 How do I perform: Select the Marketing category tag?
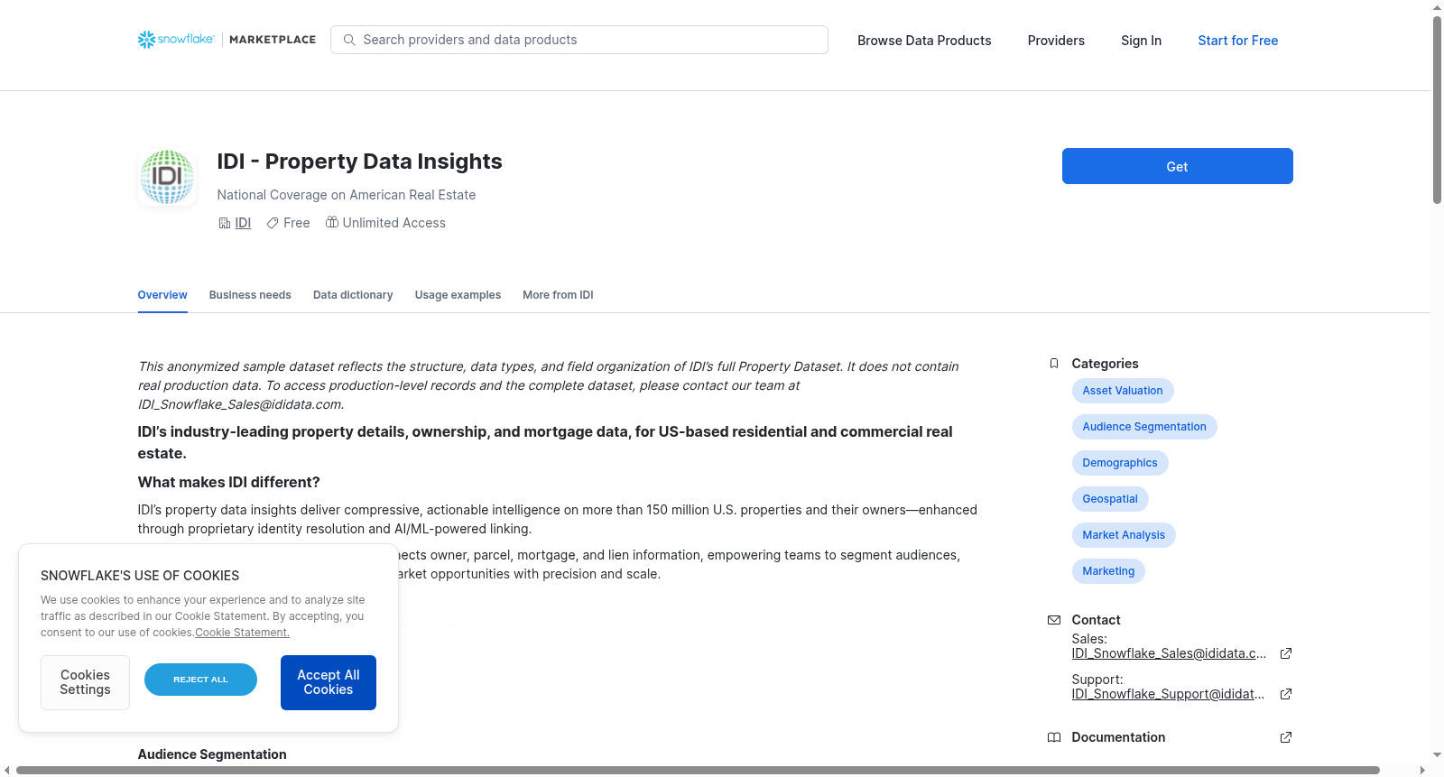coord(1108,571)
